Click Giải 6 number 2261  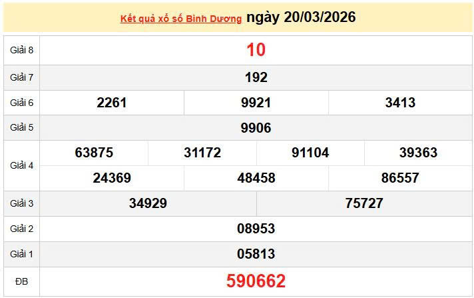(x=112, y=103)
